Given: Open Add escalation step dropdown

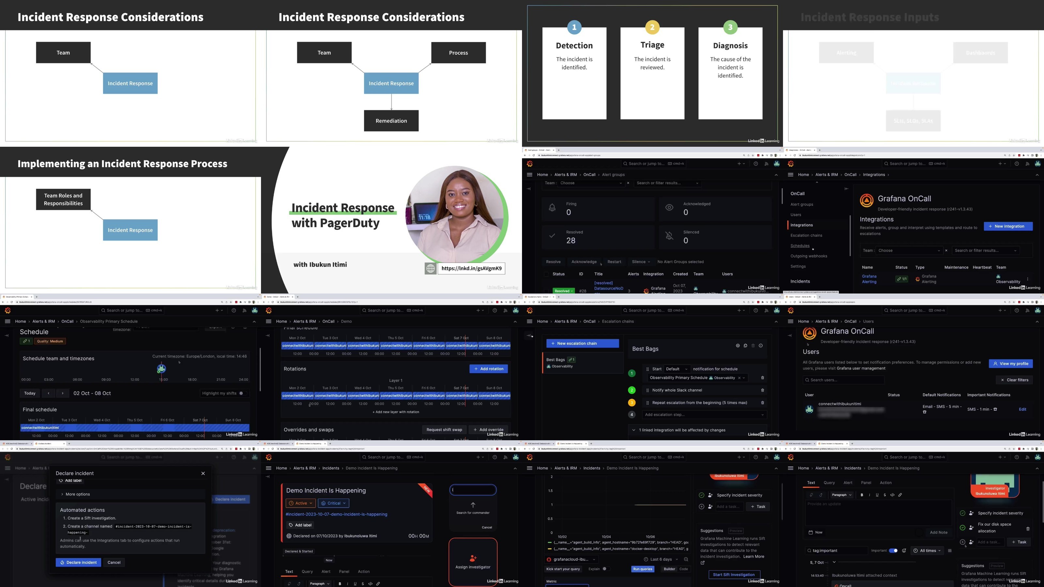Looking at the screenshot, I should pyautogui.click(x=704, y=414).
